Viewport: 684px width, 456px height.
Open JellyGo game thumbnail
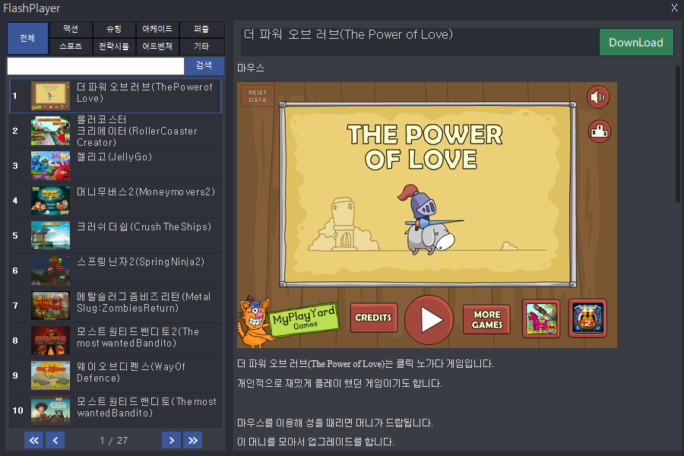(x=50, y=166)
